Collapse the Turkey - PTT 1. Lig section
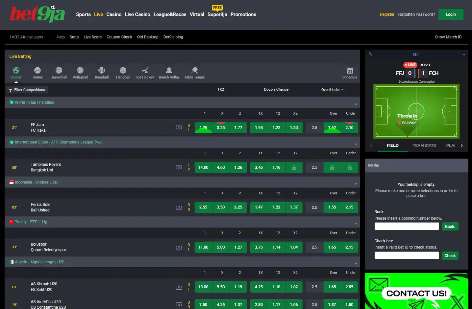Viewport: 472px width, 309px height. coord(356,224)
